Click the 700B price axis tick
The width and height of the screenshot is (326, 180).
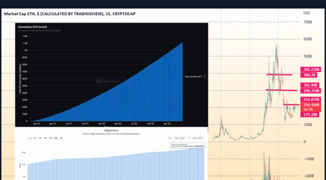click(307, 22)
